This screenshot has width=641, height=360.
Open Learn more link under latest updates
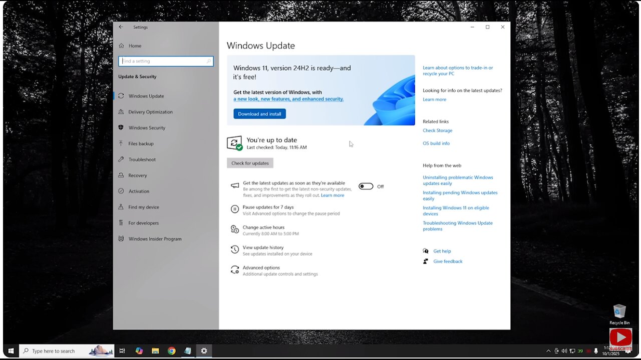pyautogui.click(x=333, y=195)
